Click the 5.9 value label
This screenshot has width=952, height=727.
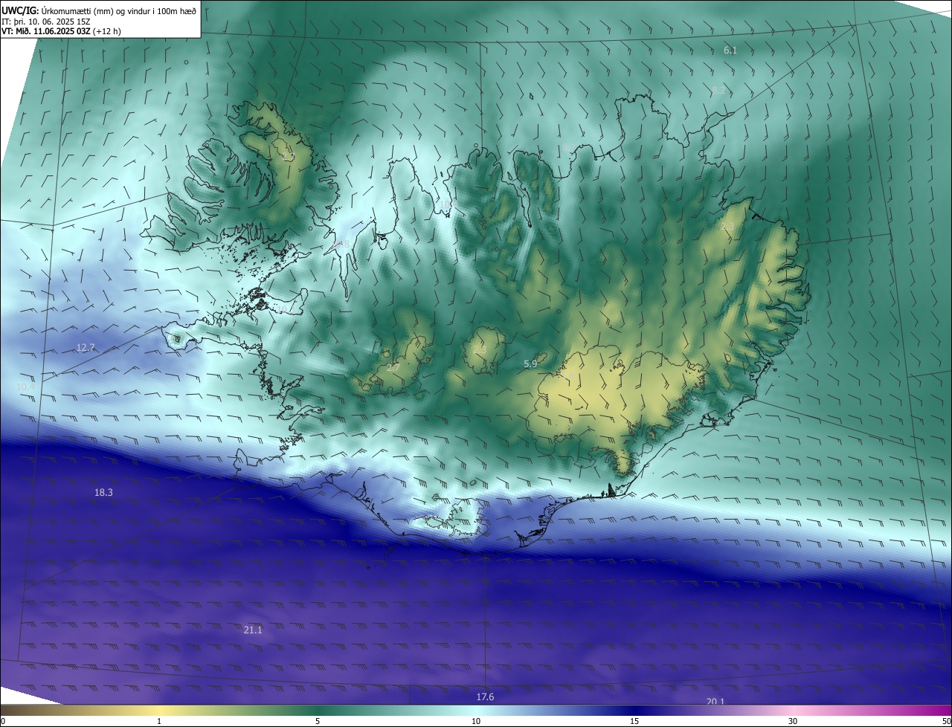tap(530, 364)
